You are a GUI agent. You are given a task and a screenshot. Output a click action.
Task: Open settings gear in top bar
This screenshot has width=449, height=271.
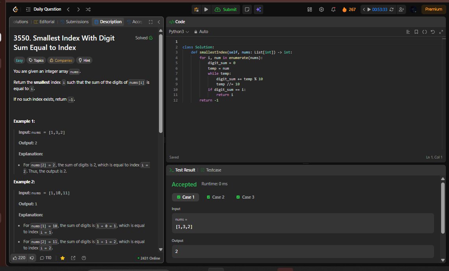[322, 9]
